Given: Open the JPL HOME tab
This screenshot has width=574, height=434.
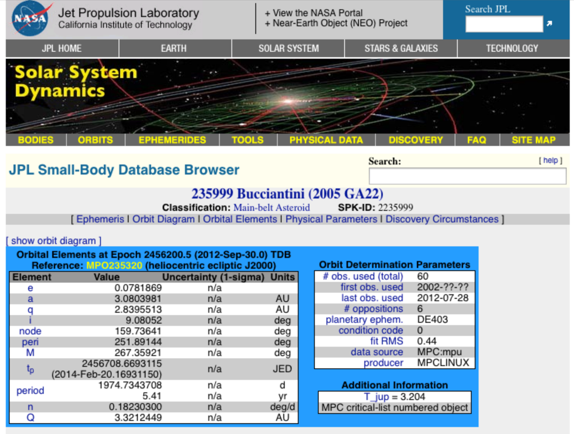Looking at the screenshot, I should pyautogui.click(x=62, y=48).
